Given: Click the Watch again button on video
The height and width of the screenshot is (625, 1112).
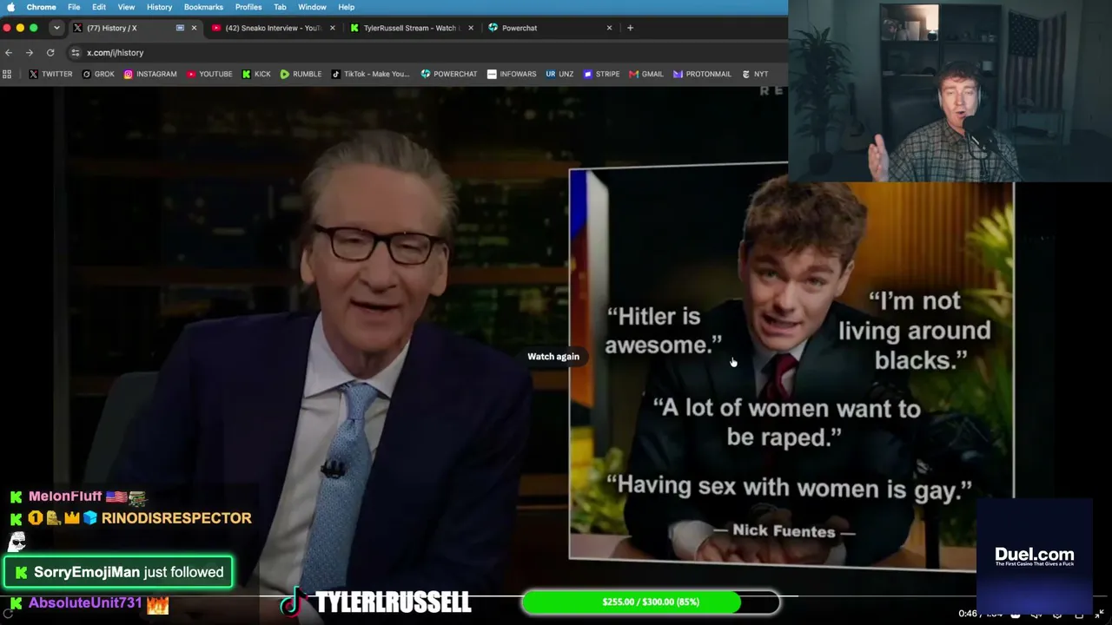Looking at the screenshot, I should [553, 357].
